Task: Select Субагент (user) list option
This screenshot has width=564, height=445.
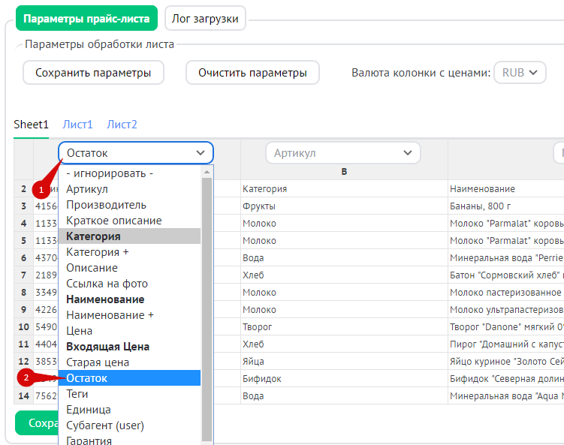Action: pos(105,425)
